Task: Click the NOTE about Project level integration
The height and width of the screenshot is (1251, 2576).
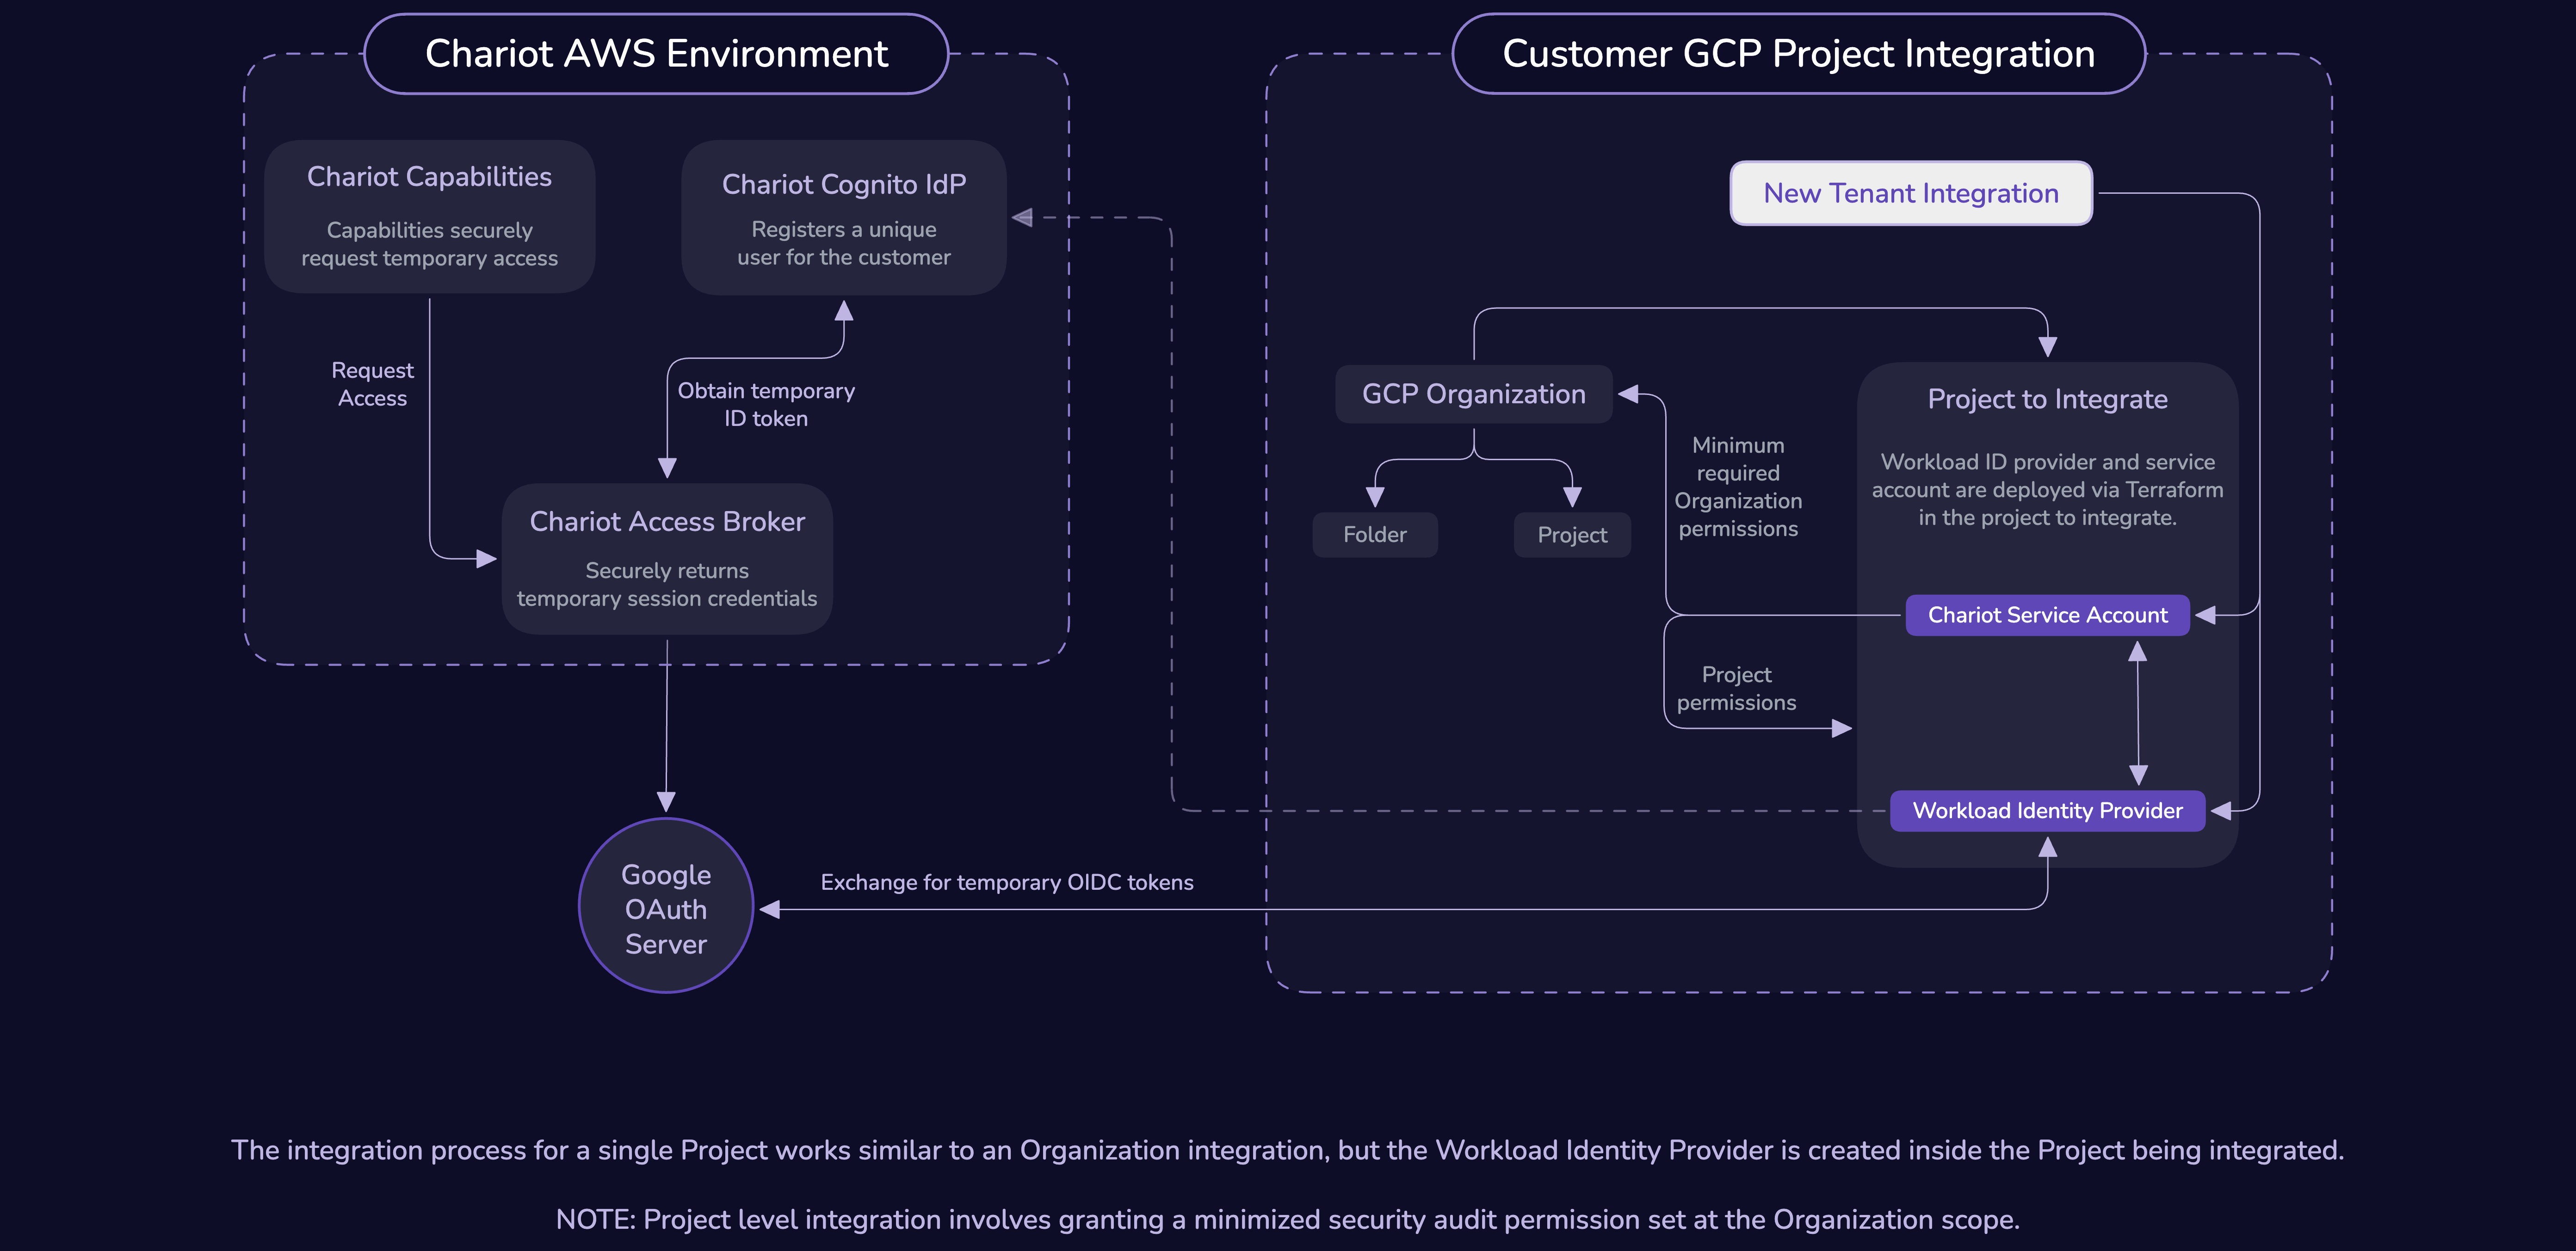Action: pyautogui.click(x=1288, y=1220)
